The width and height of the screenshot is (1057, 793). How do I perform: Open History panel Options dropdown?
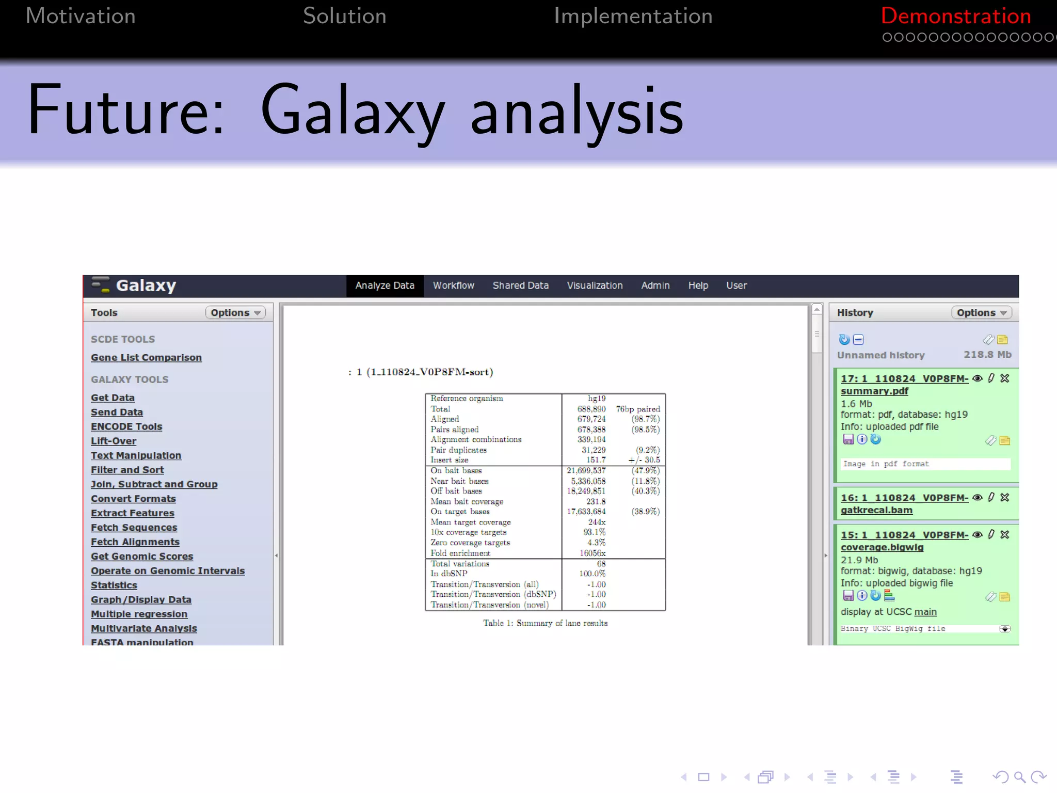(x=982, y=313)
